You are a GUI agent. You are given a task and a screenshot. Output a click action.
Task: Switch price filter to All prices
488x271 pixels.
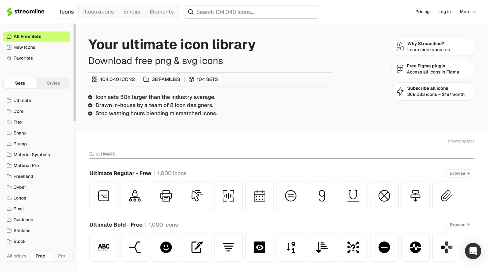(16, 256)
